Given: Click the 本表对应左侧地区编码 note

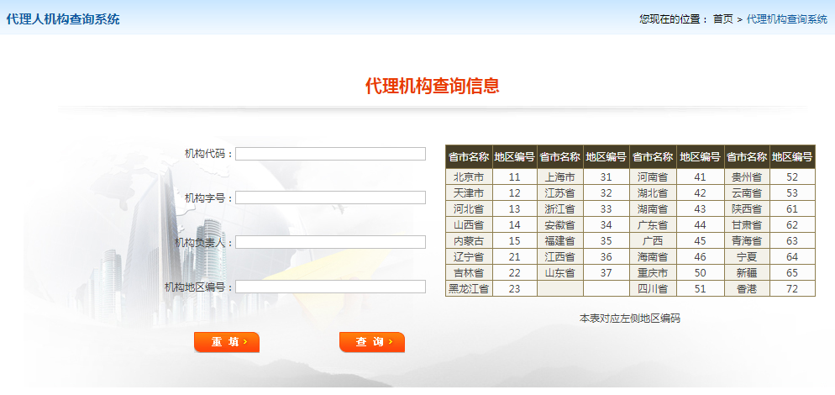Looking at the screenshot, I should 630,319.
